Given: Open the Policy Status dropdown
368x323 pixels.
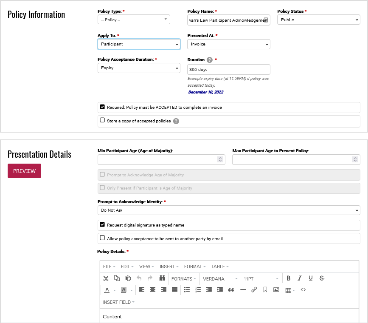Looking at the screenshot, I should [318, 20].
